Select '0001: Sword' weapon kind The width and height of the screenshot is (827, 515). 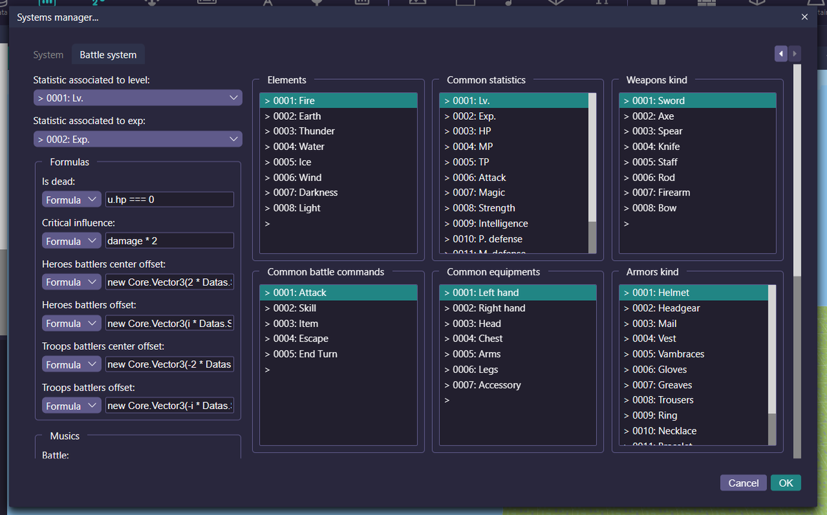(697, 101)
